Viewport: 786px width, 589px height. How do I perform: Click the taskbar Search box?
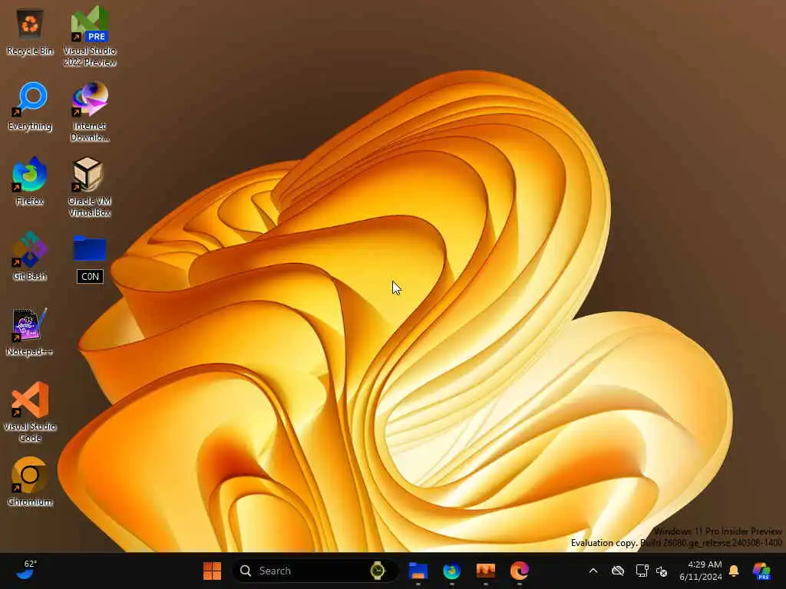pos(315,571)
